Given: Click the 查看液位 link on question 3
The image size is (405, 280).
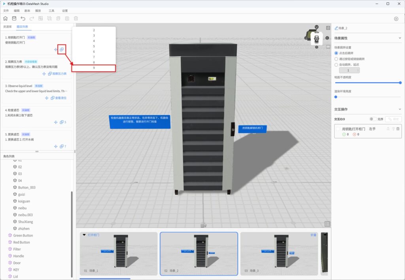Looking at the screenshot, I should tap(61, 98).
